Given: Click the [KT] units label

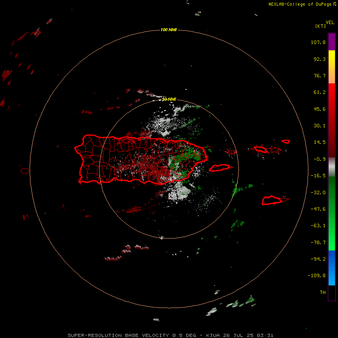Looking at the screenshot, I should click(x=321, y=26).
